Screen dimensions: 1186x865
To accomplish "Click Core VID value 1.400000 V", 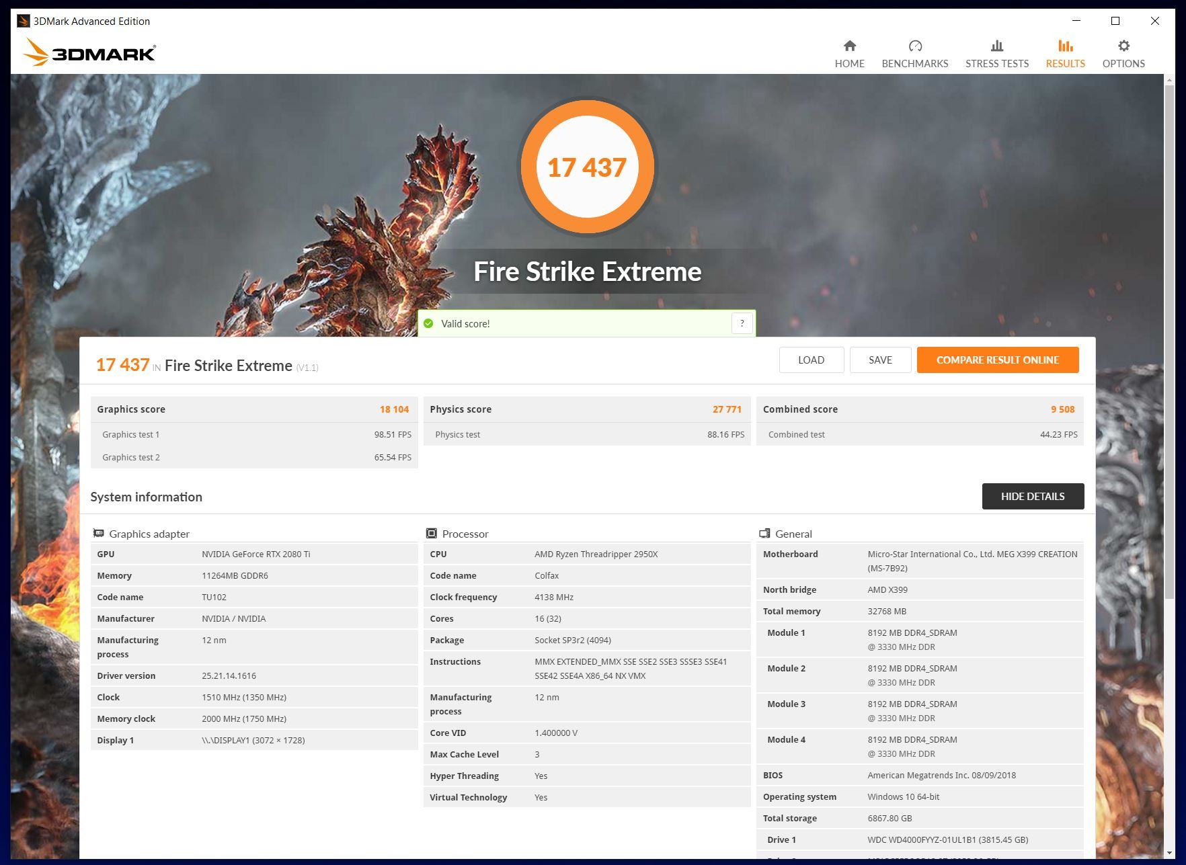I will point(556,733).
